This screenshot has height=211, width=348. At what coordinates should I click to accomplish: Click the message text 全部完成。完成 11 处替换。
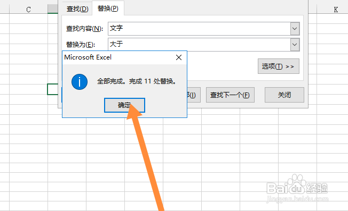tap(137, 81)
